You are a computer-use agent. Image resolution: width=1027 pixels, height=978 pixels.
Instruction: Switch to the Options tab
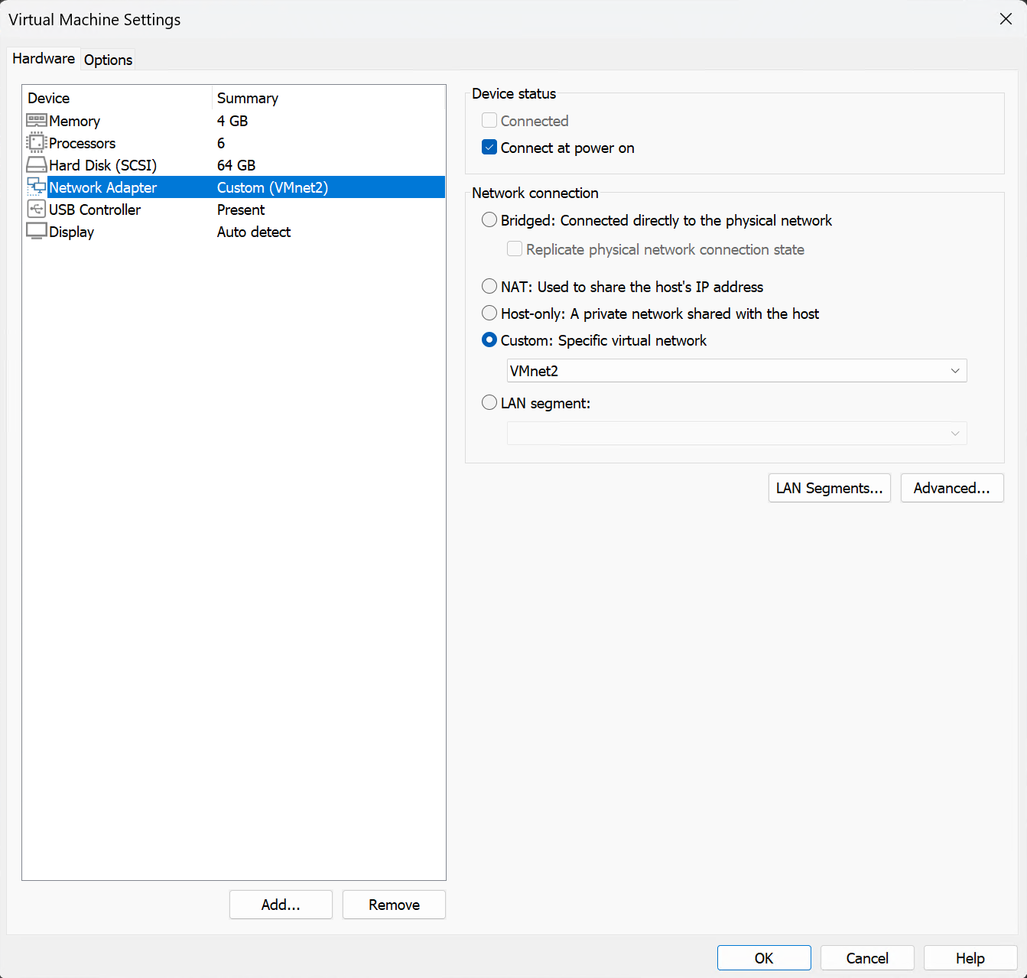tap(108, 60)
